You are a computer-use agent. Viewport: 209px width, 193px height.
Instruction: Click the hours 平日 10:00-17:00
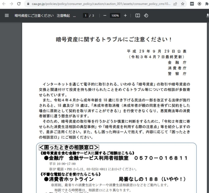(x=62, y=164)
